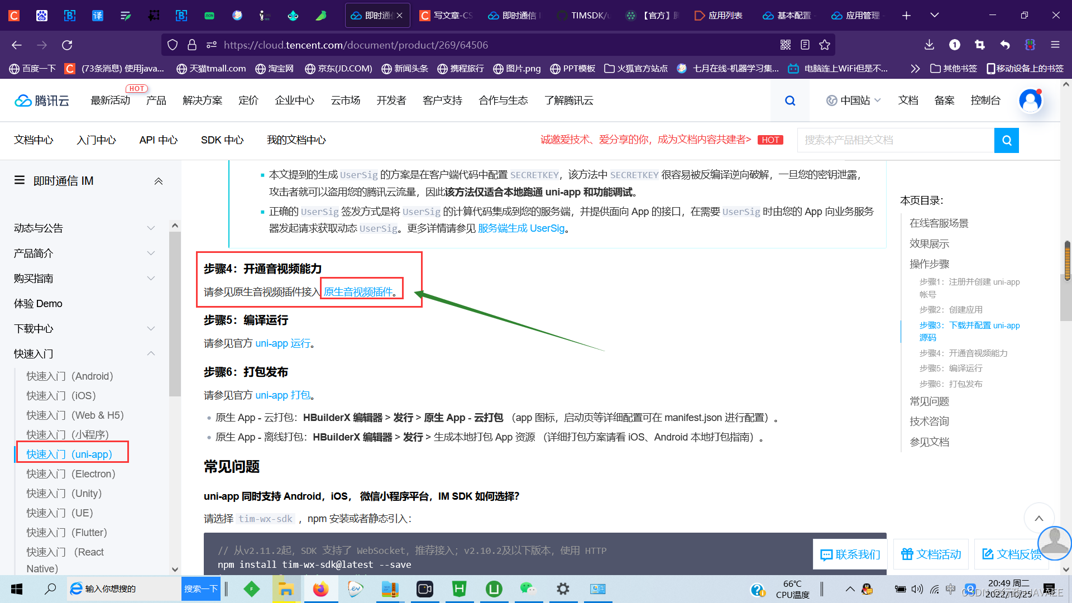Select 快速入门 (uni-app) in sidebar
The height and width of the screenshot is (603, 1072).
pyautogui.click(x=69, y=454)
